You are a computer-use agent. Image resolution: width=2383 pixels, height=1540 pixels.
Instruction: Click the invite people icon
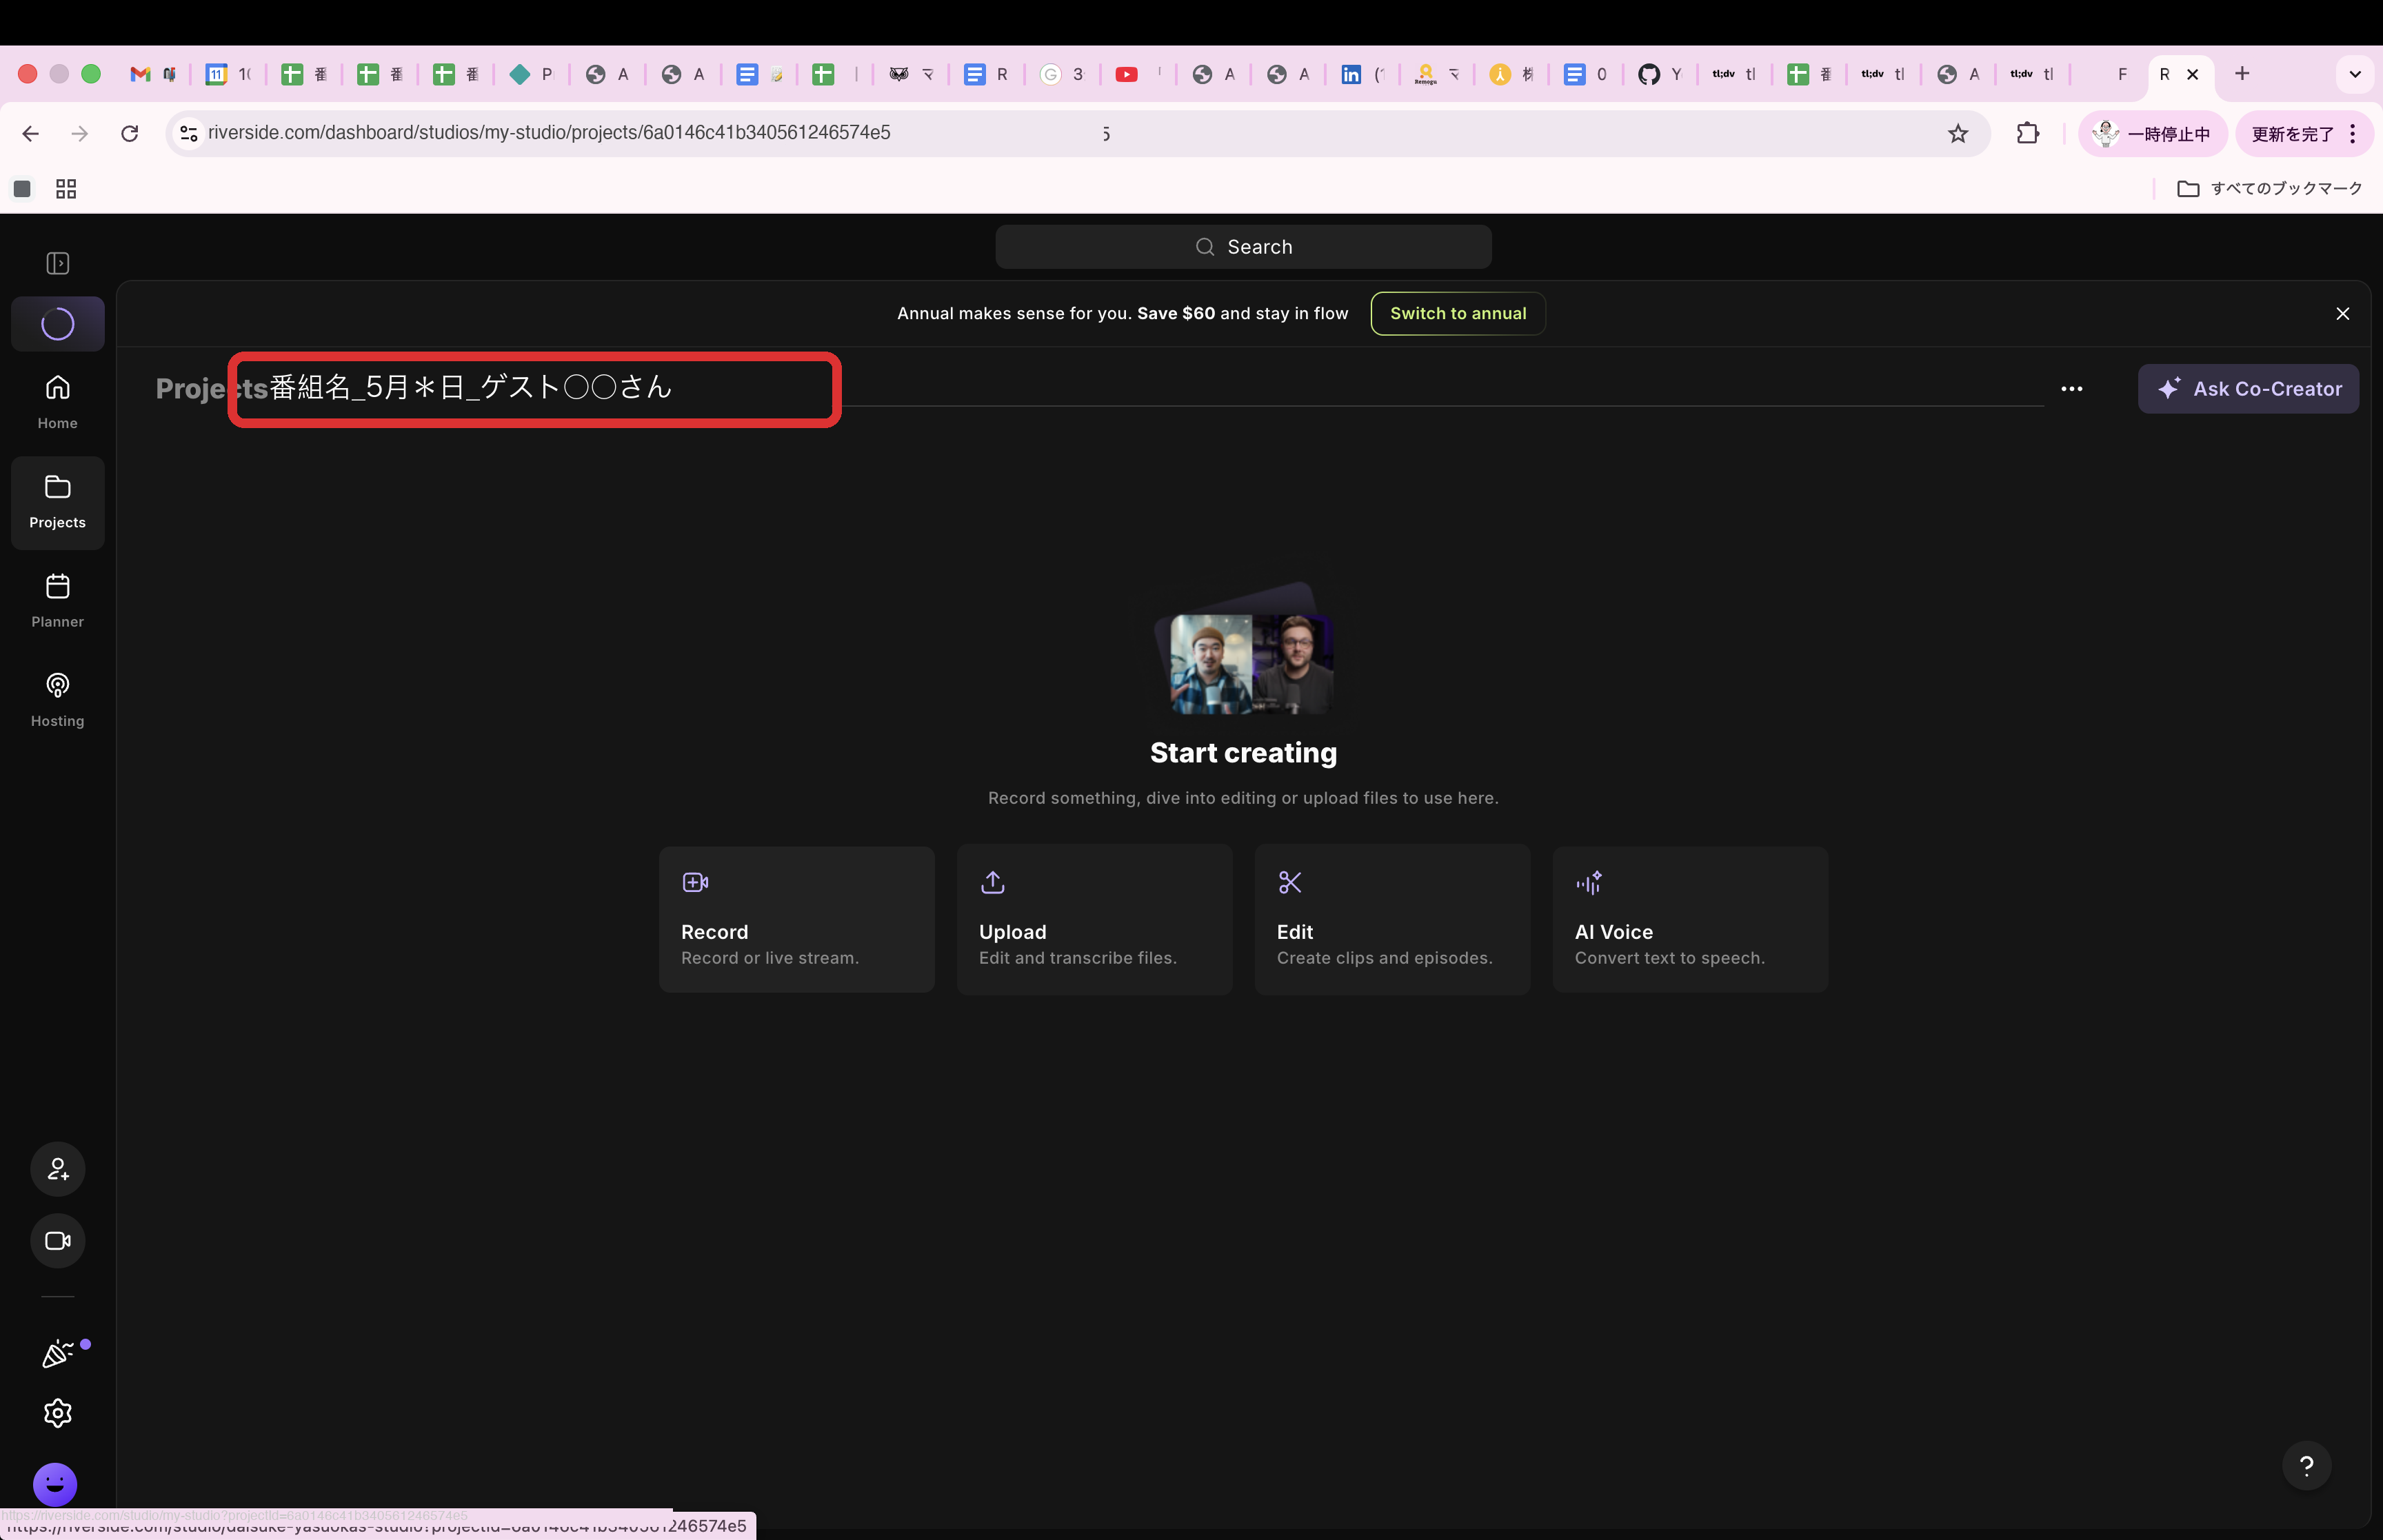coord(57,1169)
